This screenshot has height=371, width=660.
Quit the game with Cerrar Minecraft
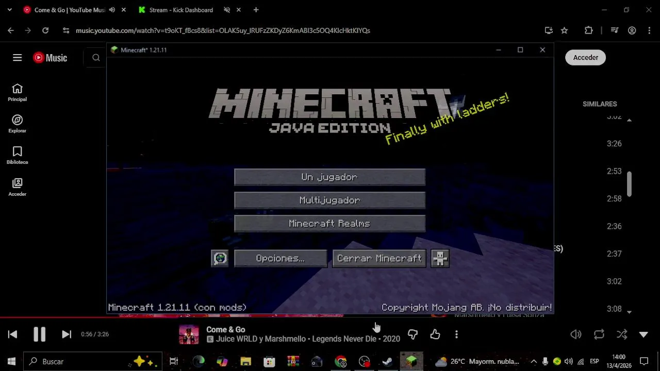[379, 259]
